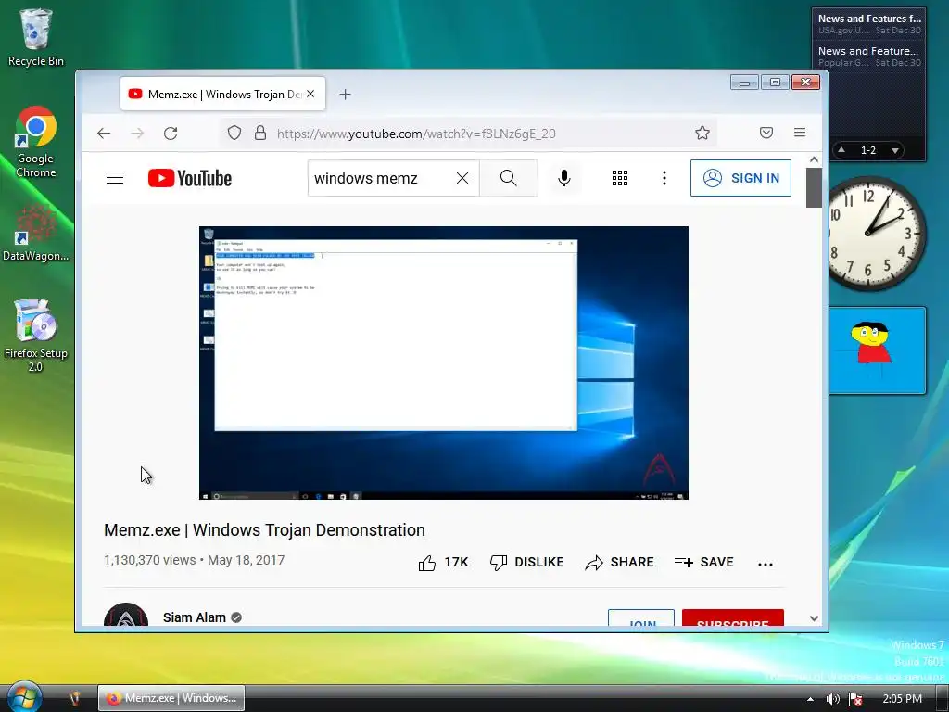Open the Firefox application menu
The width and height of the screenshot is (949, 712).
800,133
